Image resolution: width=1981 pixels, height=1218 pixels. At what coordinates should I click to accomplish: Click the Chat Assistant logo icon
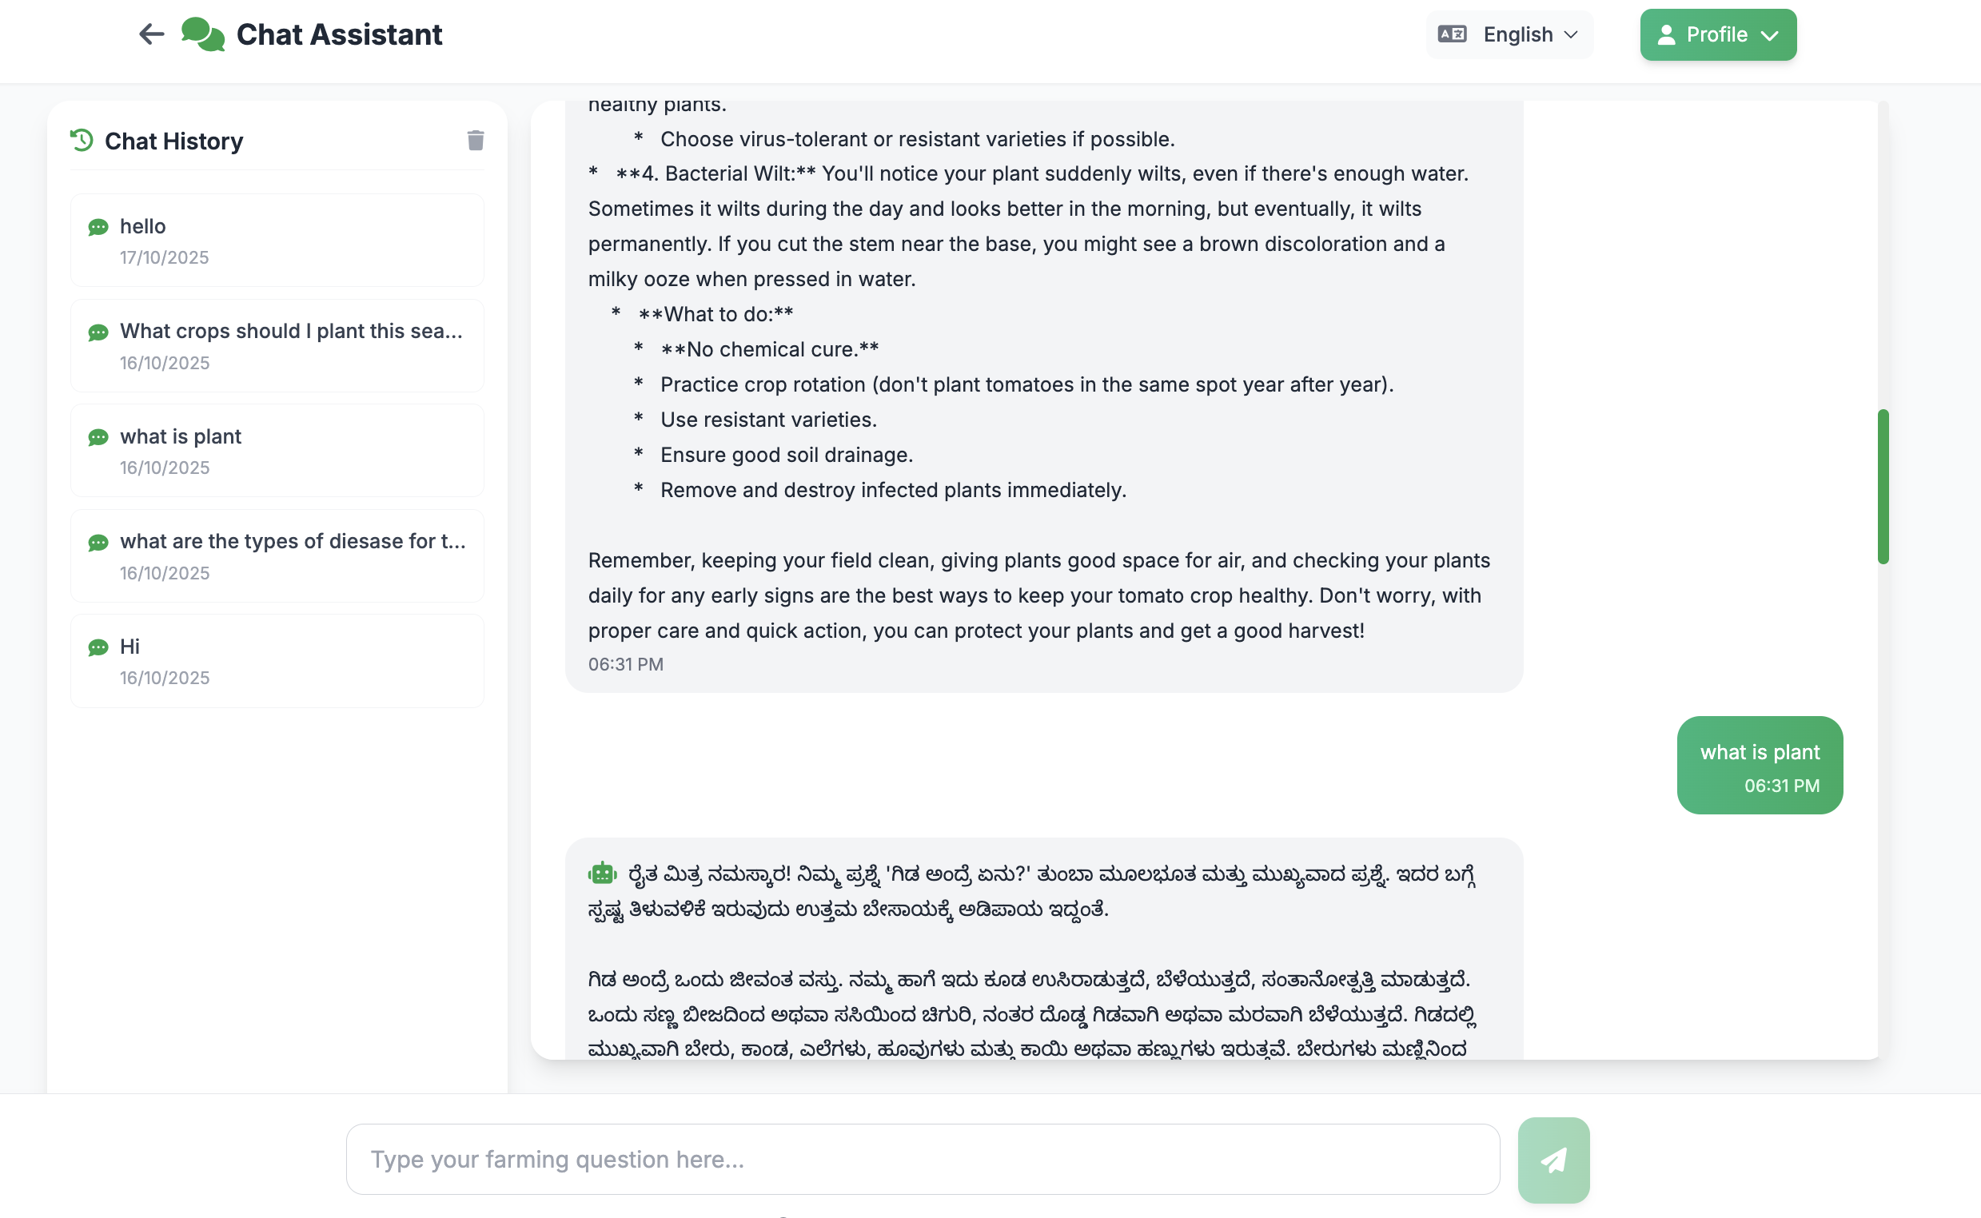[x=202, y=34]
